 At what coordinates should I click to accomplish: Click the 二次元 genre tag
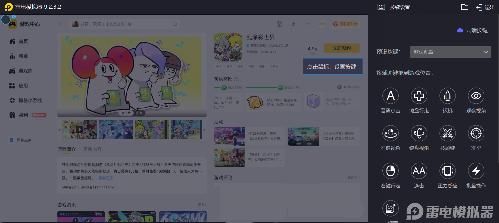coord(274,66)
